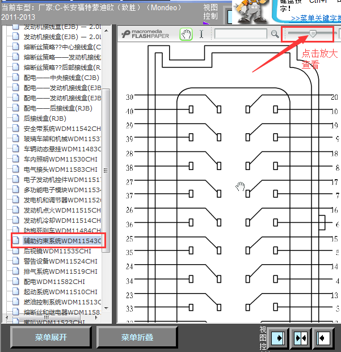Image resolution: width=341 pixels, height=352 pixels.
Task: Open 起动系统WDM11510CHI document
Action: [61, 292]
